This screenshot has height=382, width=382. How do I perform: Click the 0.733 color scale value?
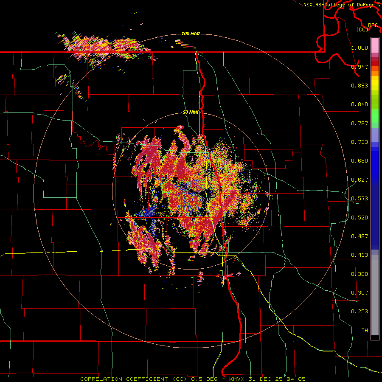(x=360, y=142)
